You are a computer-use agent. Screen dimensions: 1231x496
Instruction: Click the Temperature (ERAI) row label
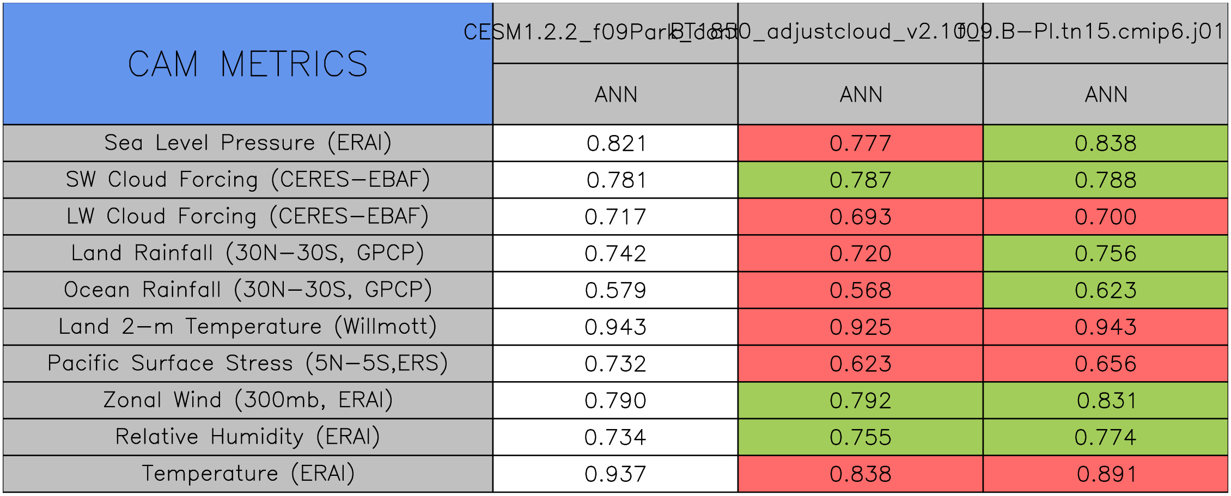coord(248,474)
